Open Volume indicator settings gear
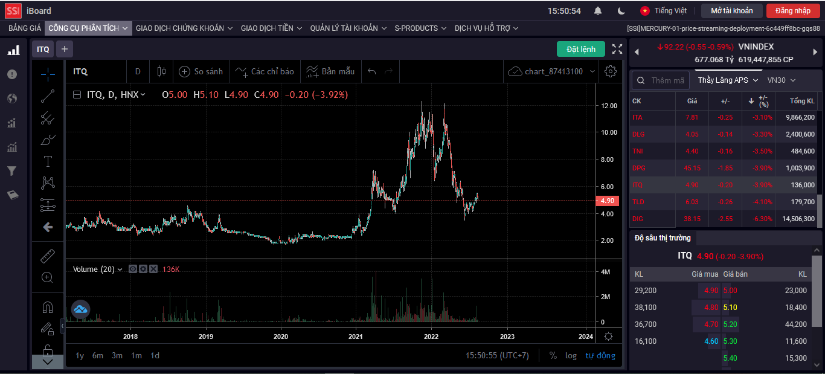 pyautogui.click(x=143, y=269)
